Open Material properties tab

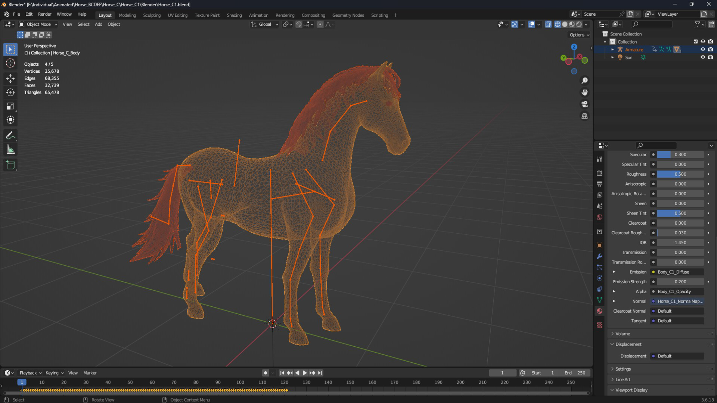599,311
